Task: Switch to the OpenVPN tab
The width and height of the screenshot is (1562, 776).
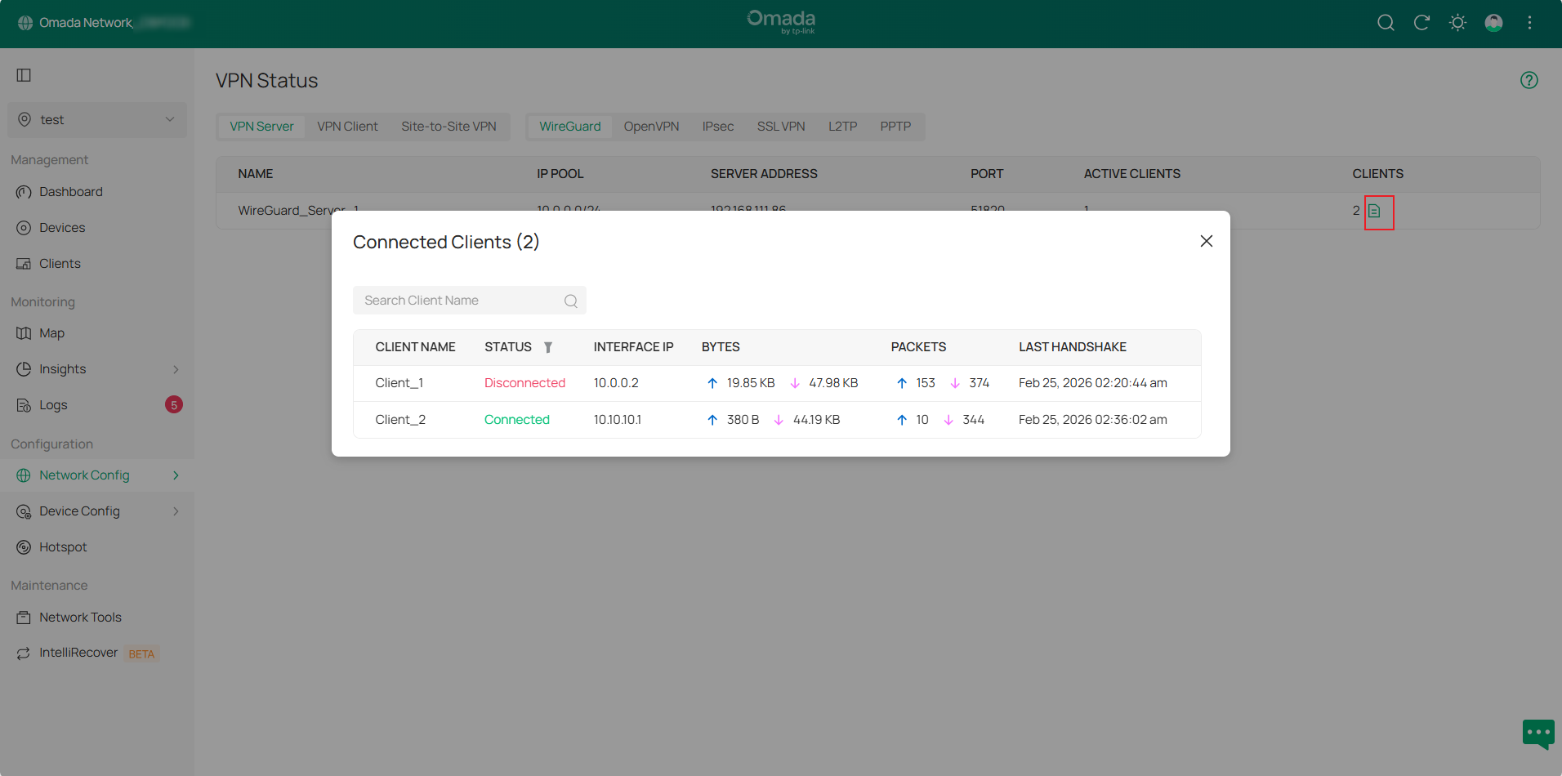Action: (651, 126)
